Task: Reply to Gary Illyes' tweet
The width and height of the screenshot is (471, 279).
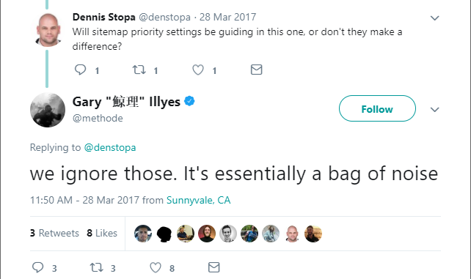Action: coord(38,267)
